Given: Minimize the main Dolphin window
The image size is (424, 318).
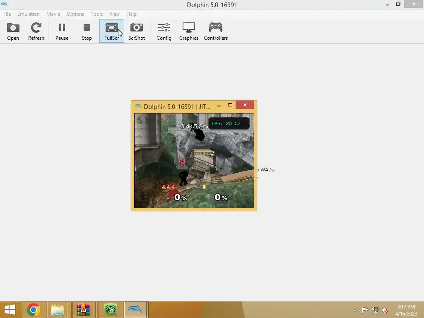Looking at the screenshot, I should 388,4.
